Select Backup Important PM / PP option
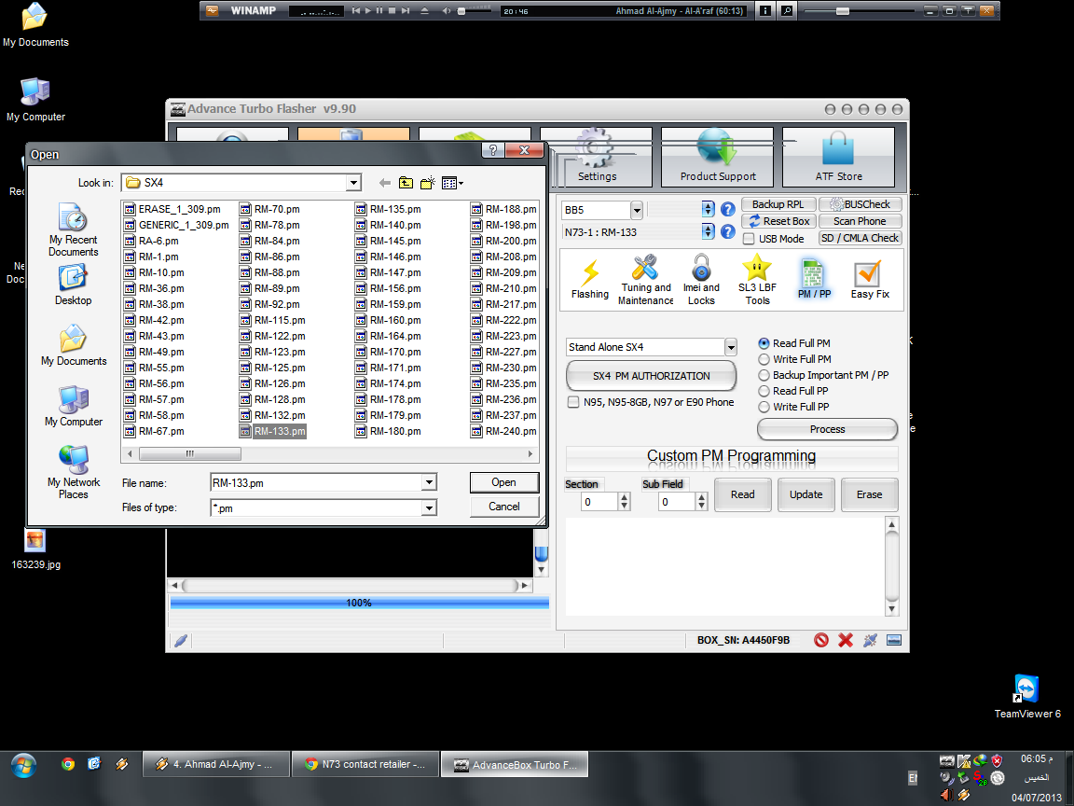Viewport: 1074px width, 806px height. pyautogui.click(x=823, y=375)
